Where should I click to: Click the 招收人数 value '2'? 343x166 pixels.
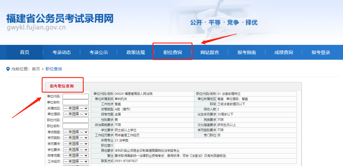(x=257, y=109)
